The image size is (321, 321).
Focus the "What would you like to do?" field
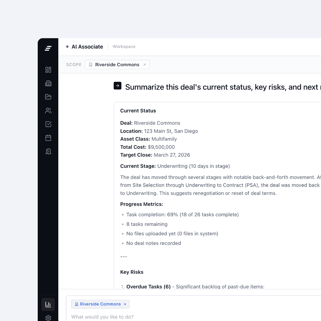(x=160, y=317)
